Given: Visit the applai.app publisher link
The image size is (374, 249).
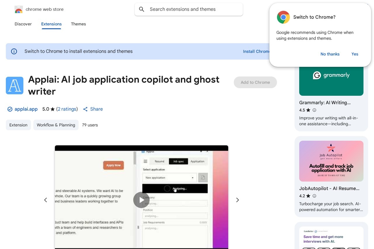Looking at the screenshot, I should (x=26, y=109).
